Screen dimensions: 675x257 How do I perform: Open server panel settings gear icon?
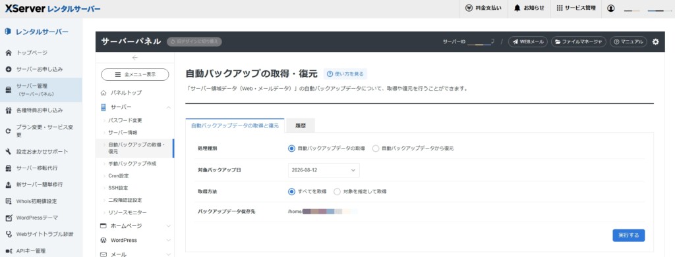point(655,41)
